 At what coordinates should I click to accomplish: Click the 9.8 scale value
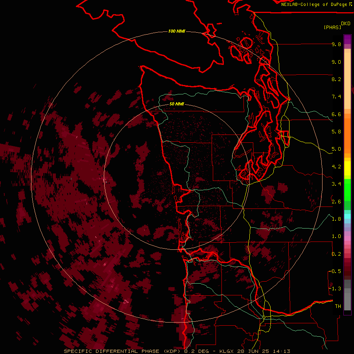[336, 44]
